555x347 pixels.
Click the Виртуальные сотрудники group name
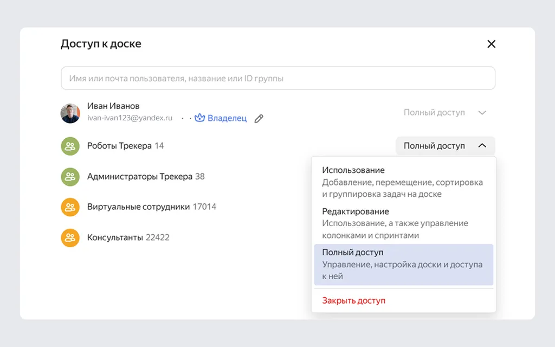pyautogui.click(x=138, y=207)
